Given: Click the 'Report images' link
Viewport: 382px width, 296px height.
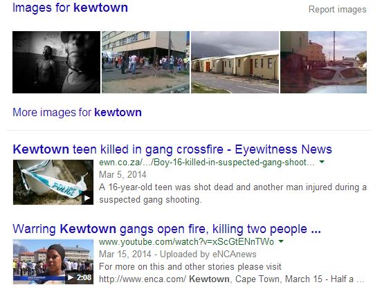Looking at the screenshot, I should click(338, 10).
